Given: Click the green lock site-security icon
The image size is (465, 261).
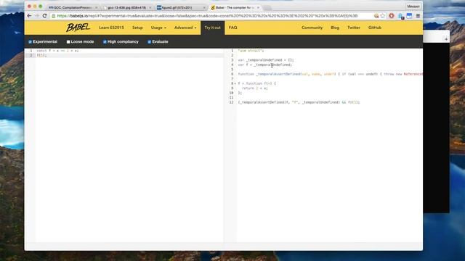Looking at the screenshot, I should (x=54, y=16).
